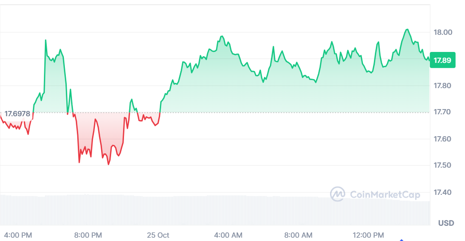Screen dimensions: 465x241
Task: Click the CoinMarketCap watermark text
Action: (385, 194)
